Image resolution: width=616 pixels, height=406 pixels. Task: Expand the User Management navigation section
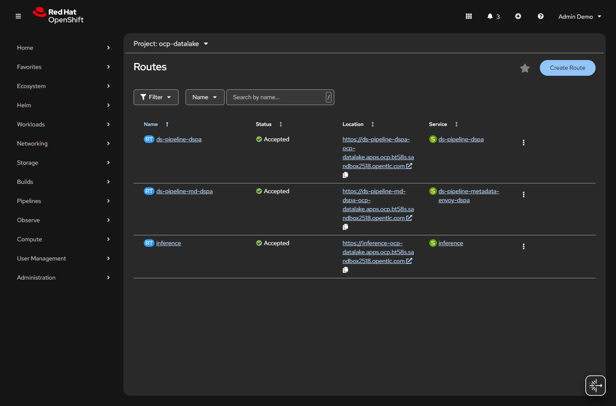coord(63,258)
